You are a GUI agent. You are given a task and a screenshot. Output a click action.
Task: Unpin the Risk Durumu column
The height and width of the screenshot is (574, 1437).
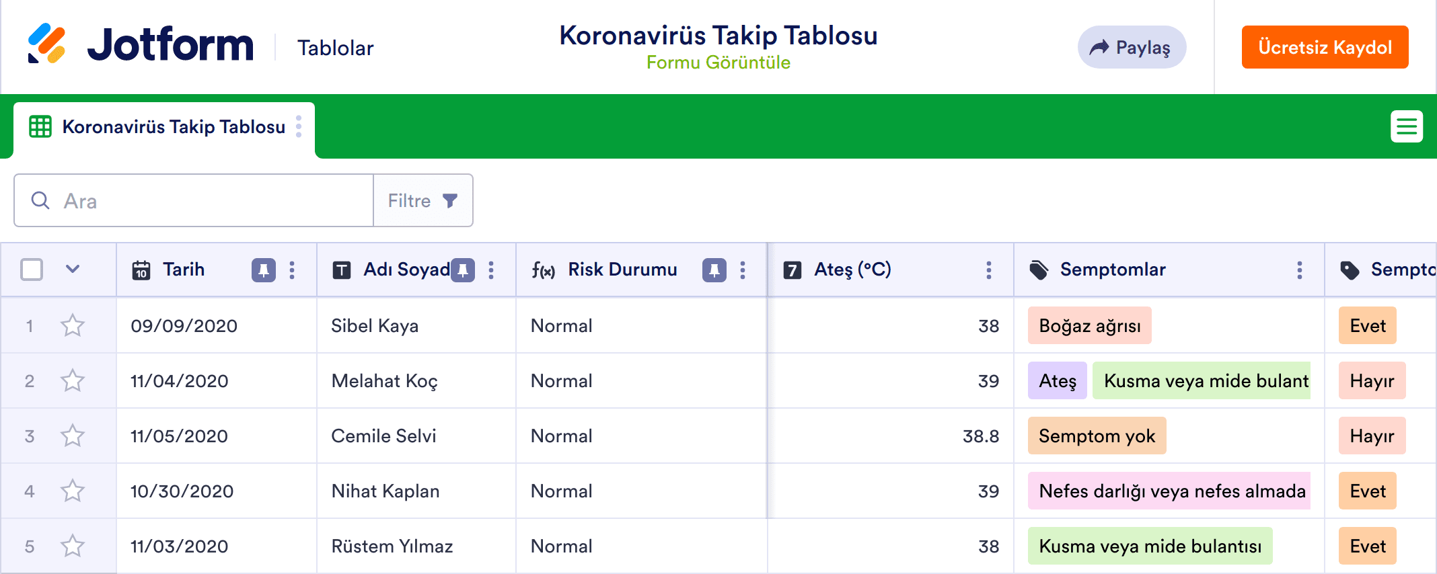[714, 270]
